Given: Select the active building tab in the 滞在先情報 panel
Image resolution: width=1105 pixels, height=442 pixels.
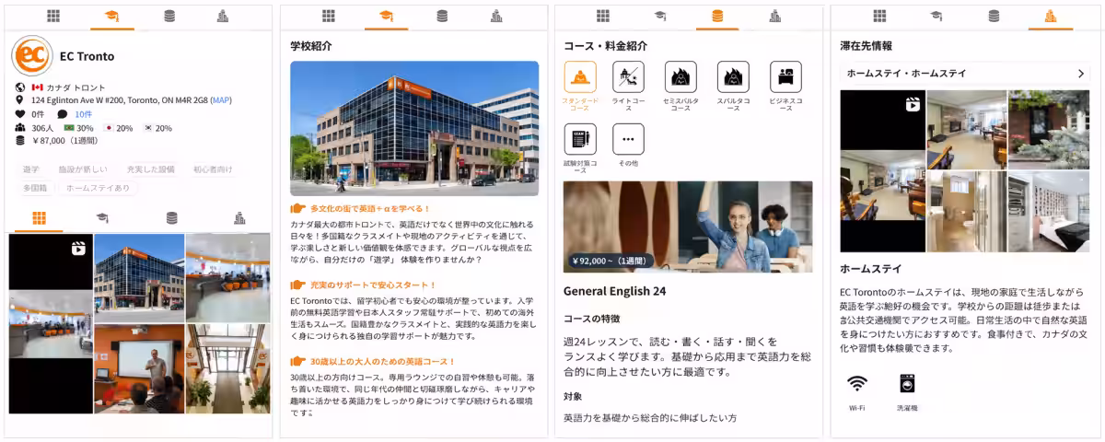Looking at the screenshot, I should click(x=1051, y=16).
